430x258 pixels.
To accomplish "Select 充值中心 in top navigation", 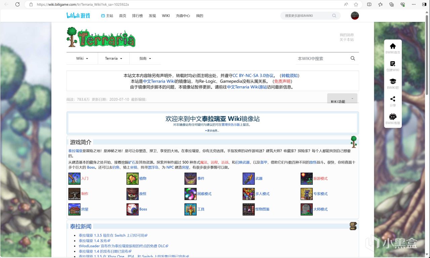I will [x=183, y=16].
